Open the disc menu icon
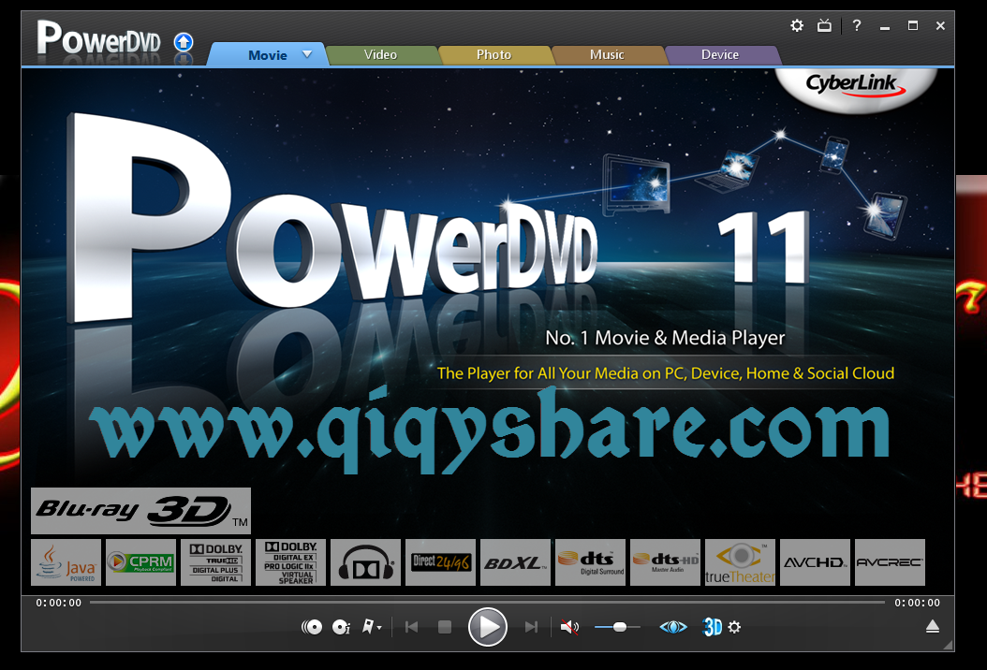Image resolution: width=987 pixels, height=670 pixels. pos(312,627)
